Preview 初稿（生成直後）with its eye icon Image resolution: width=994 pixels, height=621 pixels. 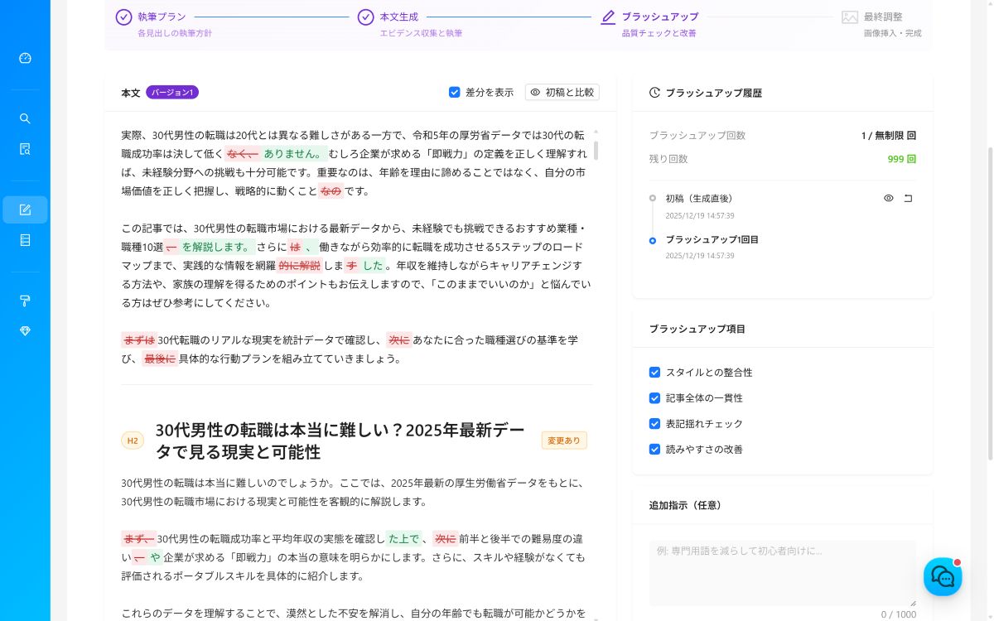(x=888, y=198)
